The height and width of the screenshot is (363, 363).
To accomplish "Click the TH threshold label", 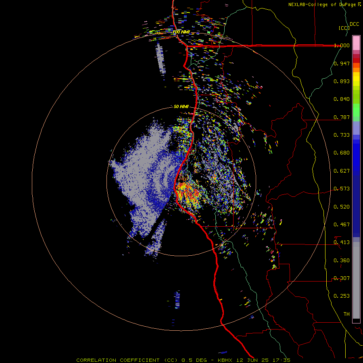I will tap(346, 314).
